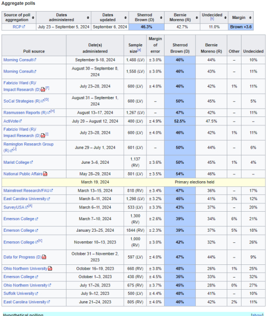Select the 'Primary elections held' cell

coord(195,182)
